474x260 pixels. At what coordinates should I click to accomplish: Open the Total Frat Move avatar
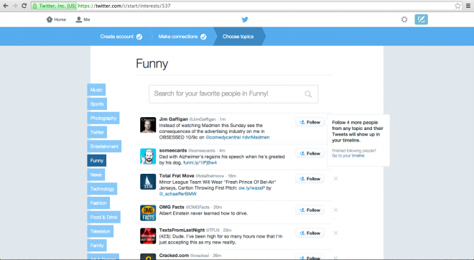[148, 182]
